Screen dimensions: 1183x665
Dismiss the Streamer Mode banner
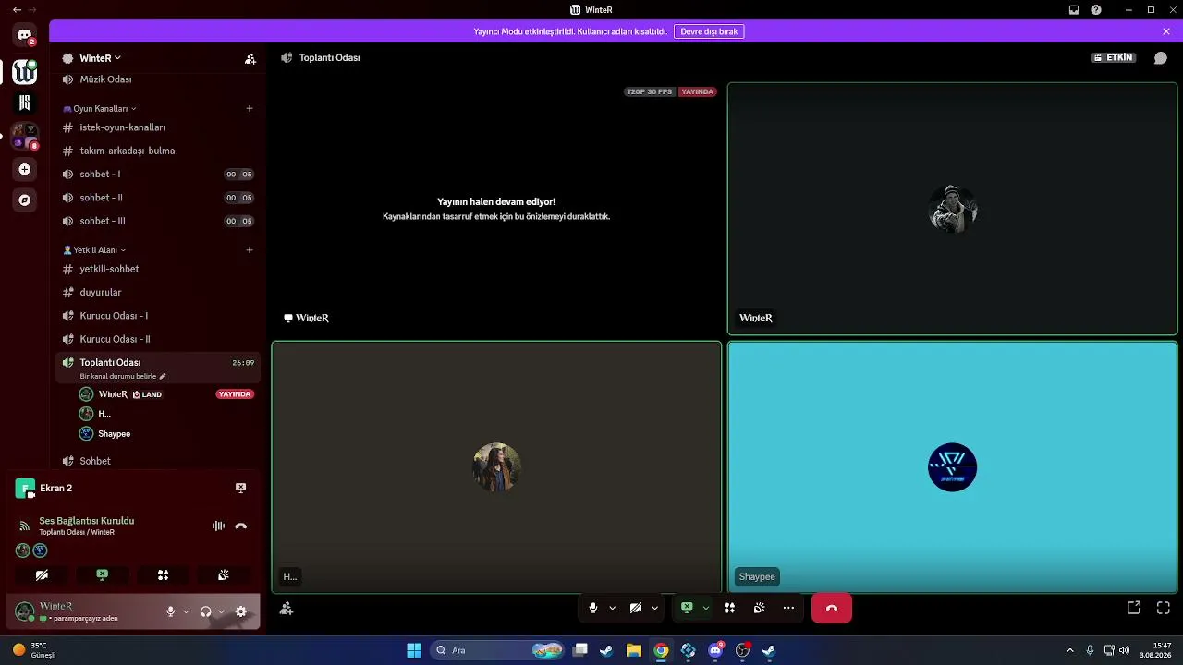point(1166,31)
